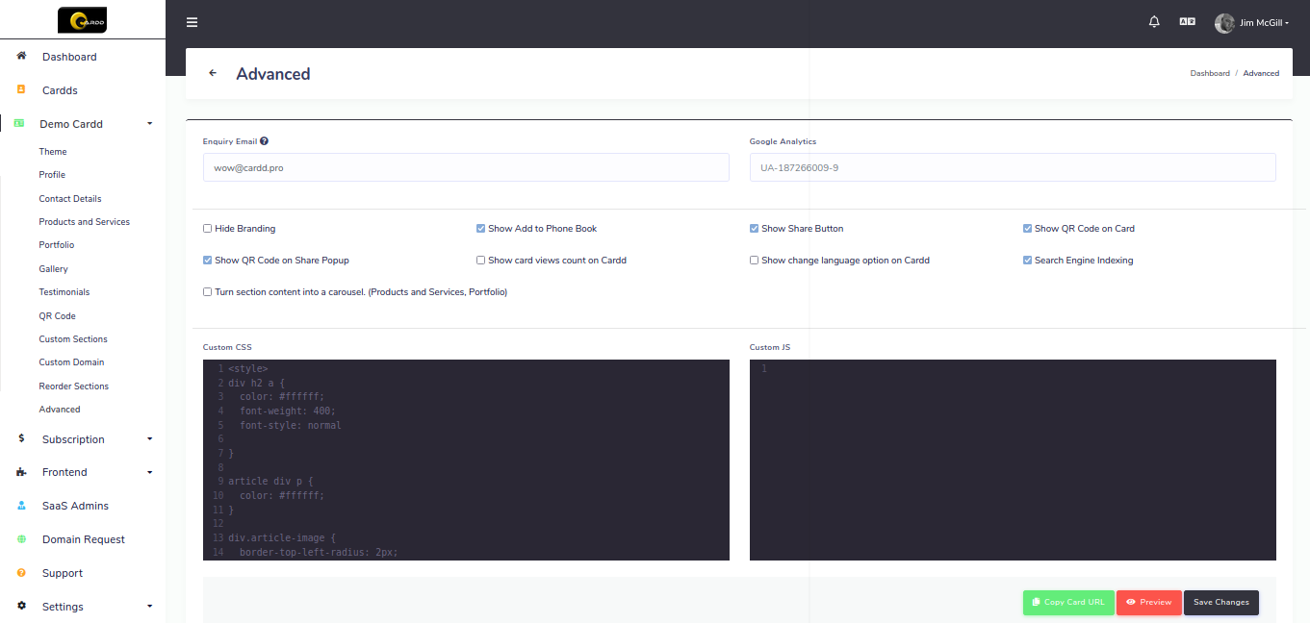1310x623 pixels.
Task: Click the Enquiry Email help icon
Action: 264,141
